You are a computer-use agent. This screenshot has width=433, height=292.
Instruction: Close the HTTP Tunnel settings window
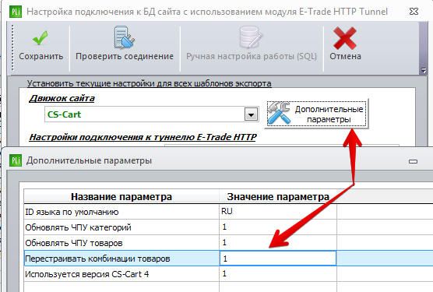tap(414, 12)
